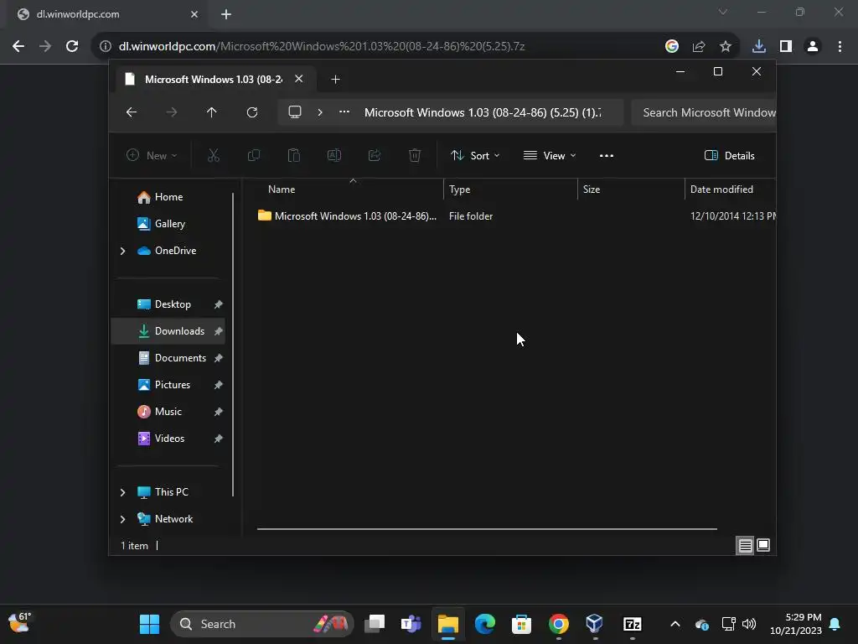Sort by the Type column header
The width and height of the screenshot is (858, 644).
tap(510, 190)
